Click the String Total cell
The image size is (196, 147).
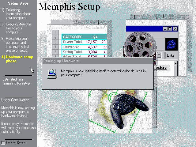tap(72, 52)
